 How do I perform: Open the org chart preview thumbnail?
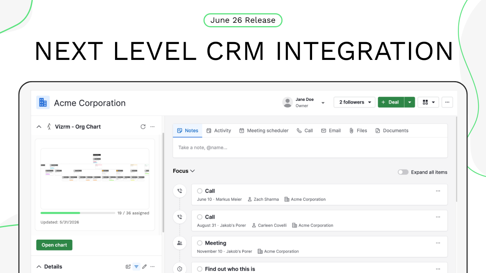pyautogui.click(x=95, y=179)
